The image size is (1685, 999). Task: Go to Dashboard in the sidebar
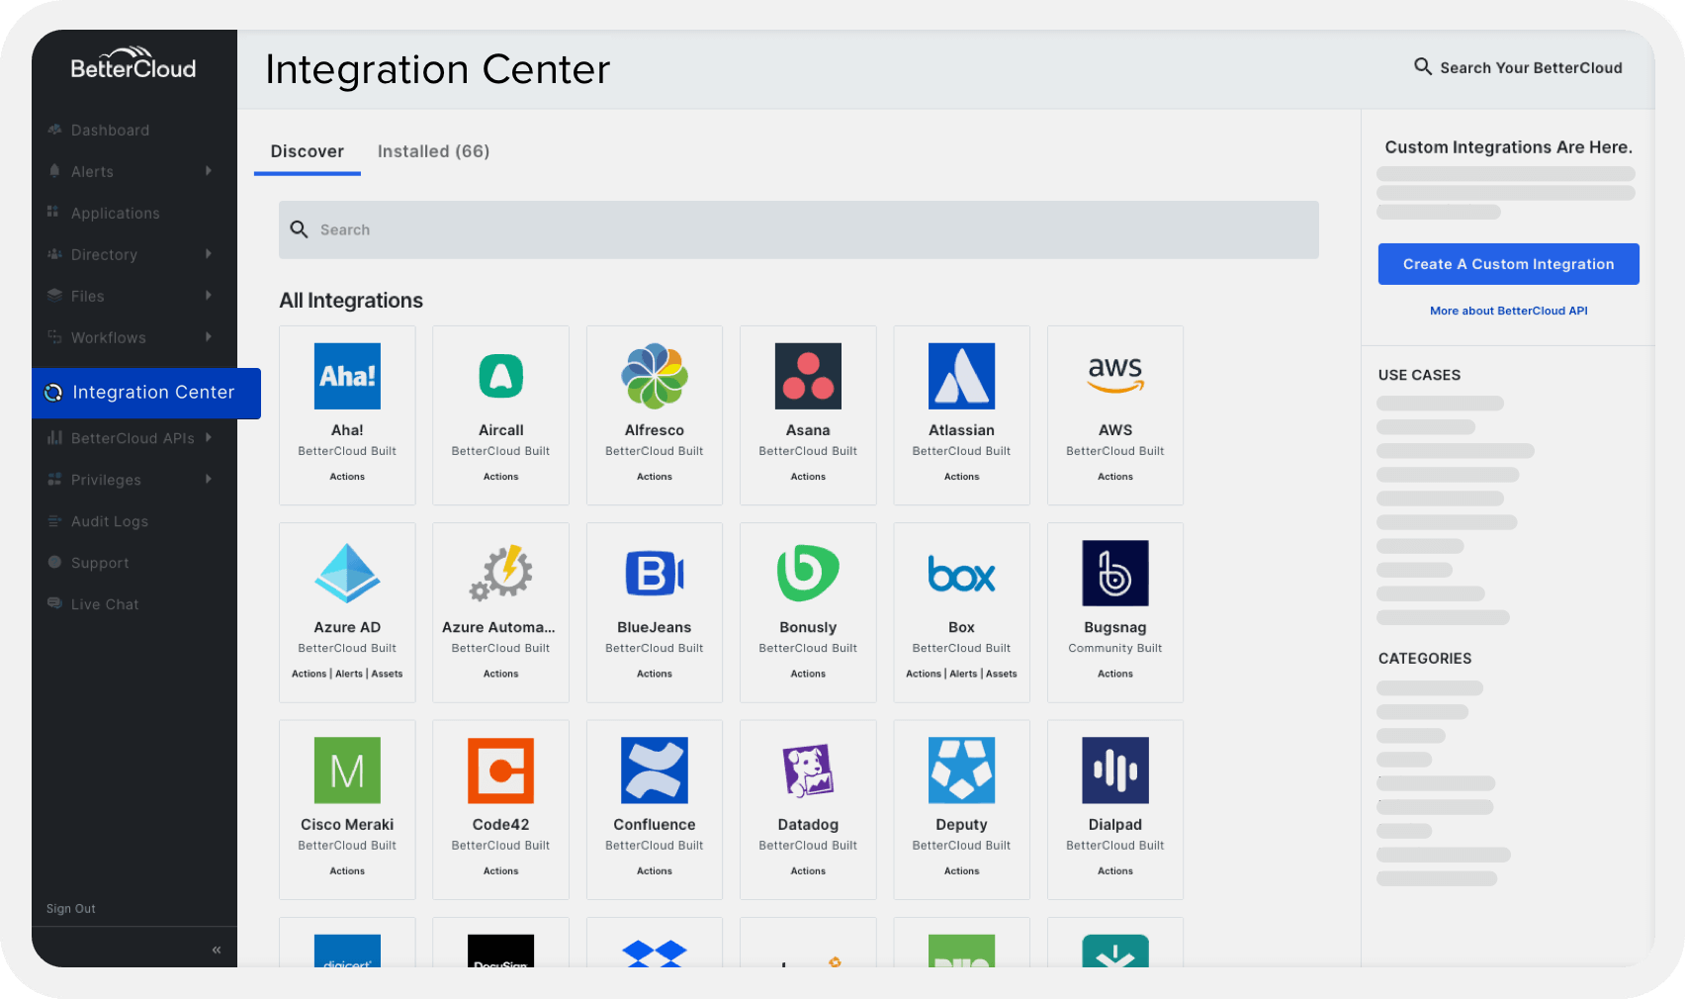coord(110,130)
